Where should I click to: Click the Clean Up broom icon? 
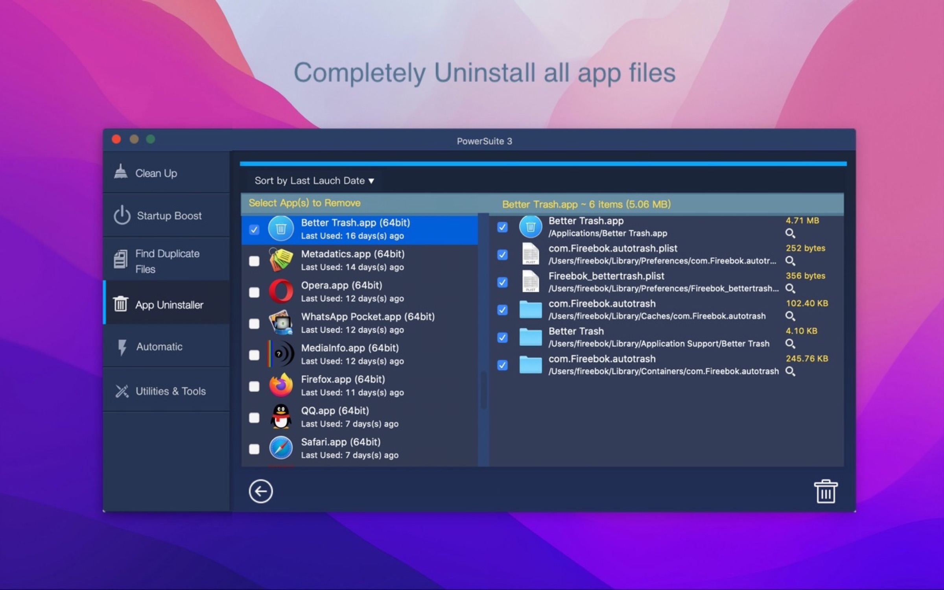(x=121, y=171)
